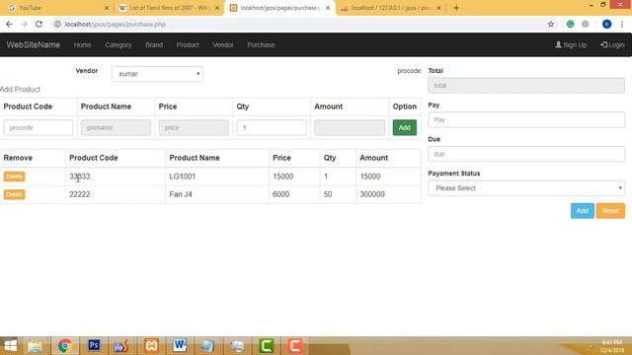The width and height of the screenshot is (632, 355).
Task: Switch to the List of Tamil films tab
Action: coord(169,8)
